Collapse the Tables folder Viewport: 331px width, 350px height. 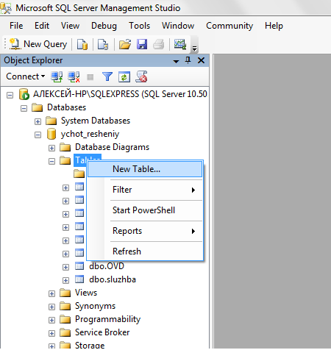point(51,161)
